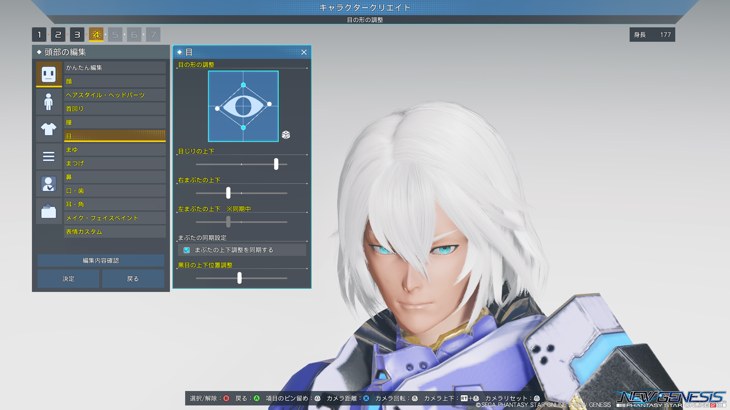The width and height of the screenshot is (730, 410).
Task: Click the カメラ回転 hint in bottom bar
Action: pyautogui.click(x=396, y=399)
